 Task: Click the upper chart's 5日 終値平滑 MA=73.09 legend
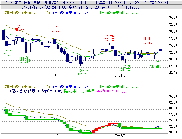pyautogui.click(x=73, y=13)
